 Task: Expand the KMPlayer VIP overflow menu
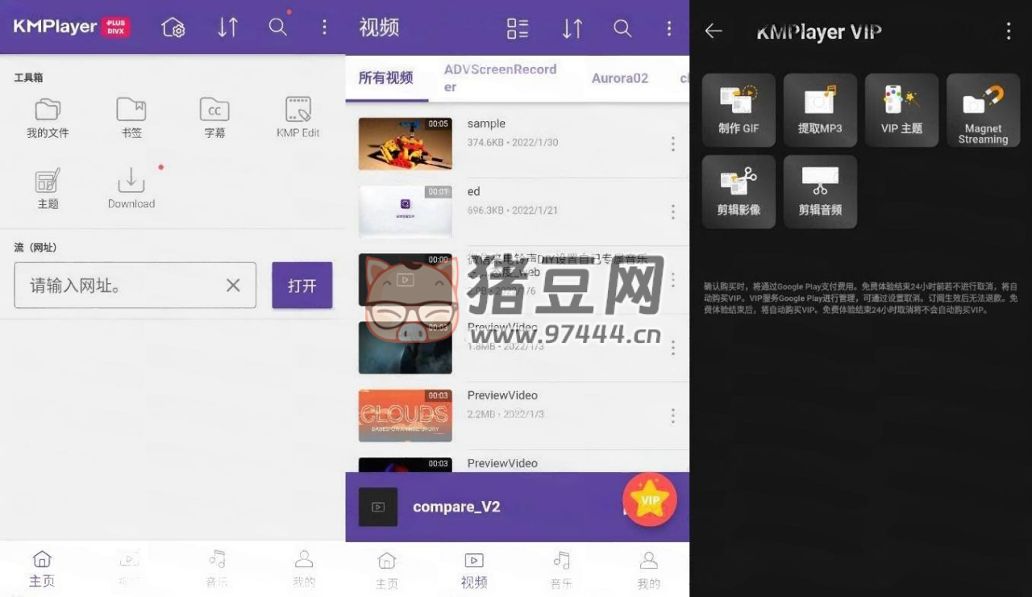[x=1008, y=31]
